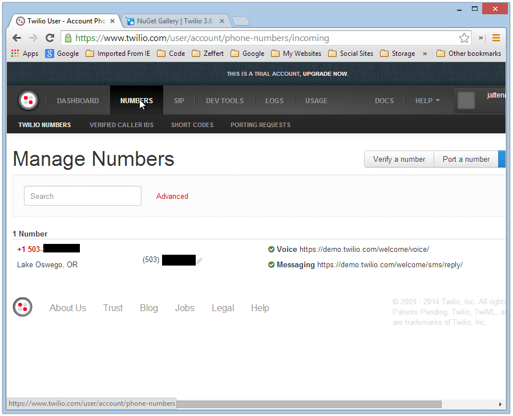513x416 pixels.
Task: Click the browser back arrow
Action: 17,38
